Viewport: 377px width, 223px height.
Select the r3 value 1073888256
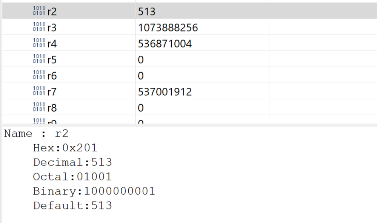168,28
